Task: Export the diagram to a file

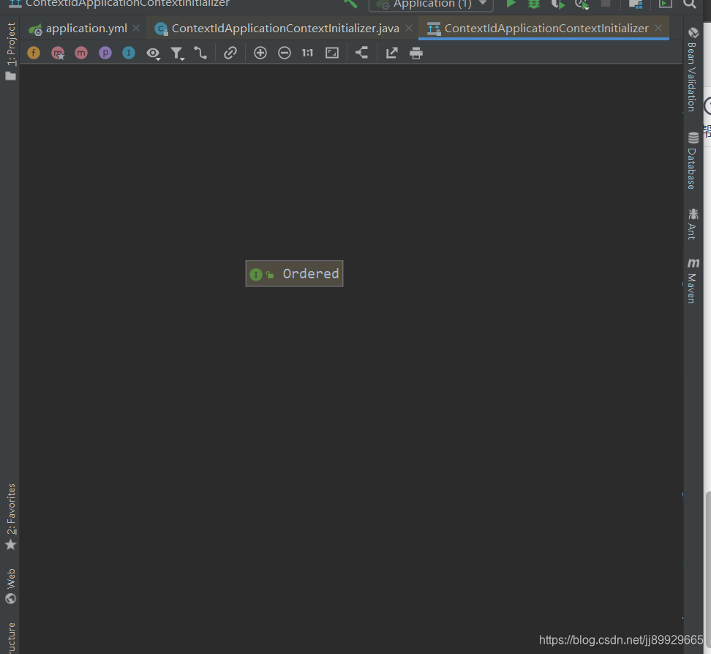Action: click(x=392, y=53)
